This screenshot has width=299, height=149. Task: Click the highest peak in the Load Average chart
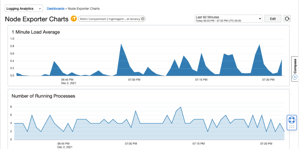click(x=121, y=44)
